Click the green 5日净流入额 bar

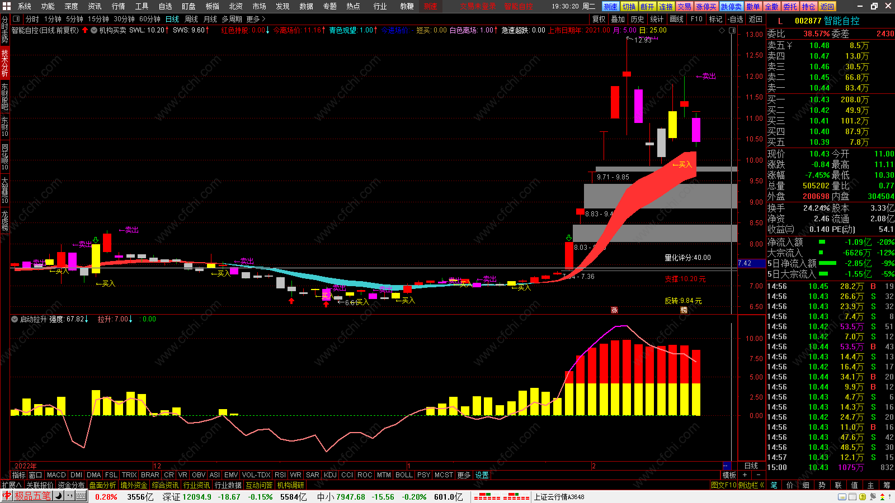pyautogui.click(x=827, y=263)
